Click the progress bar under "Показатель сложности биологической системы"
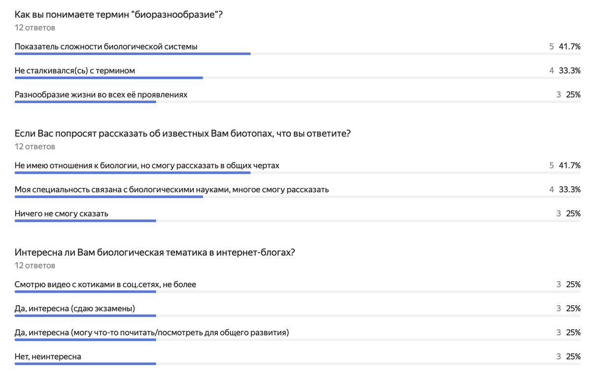590x372 pixels. (x=133, y=54)
